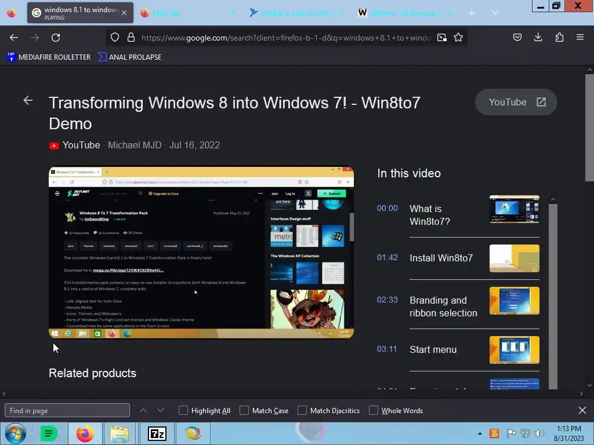Click the Install Win8to7 chapter thumbnail
This screenshot has width=594, height=445.
tap(515, 258)
